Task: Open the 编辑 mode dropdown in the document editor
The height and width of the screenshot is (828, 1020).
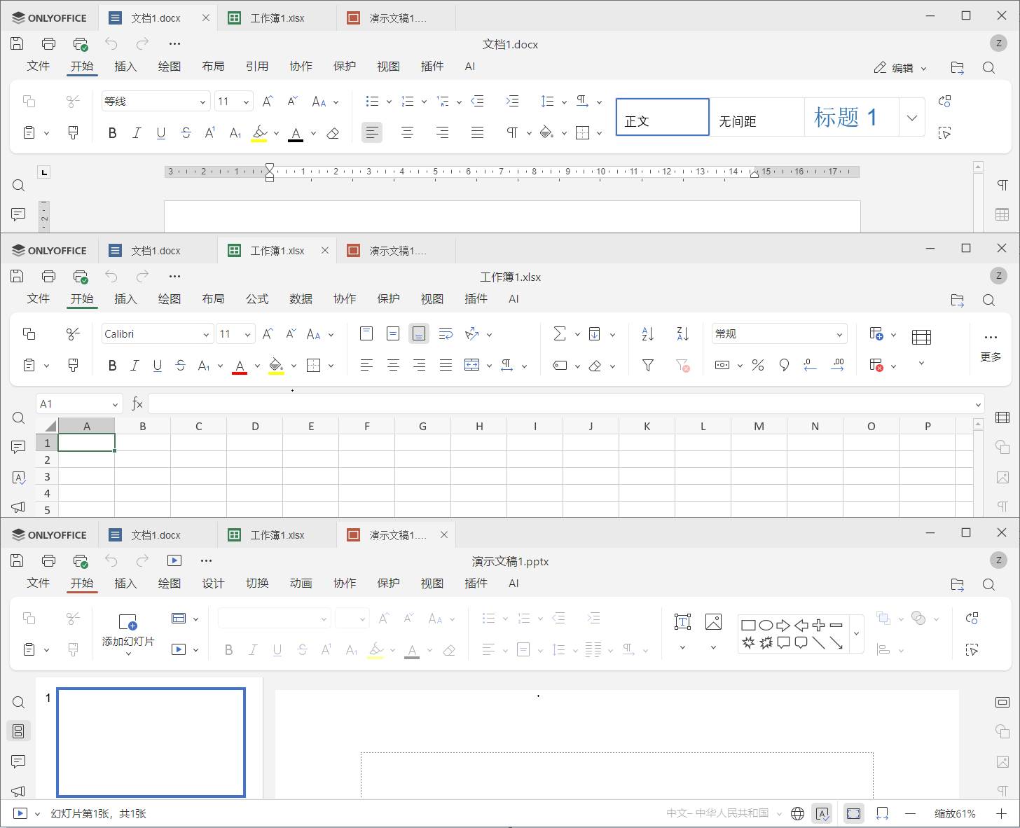Action: [x=900, y=68]
